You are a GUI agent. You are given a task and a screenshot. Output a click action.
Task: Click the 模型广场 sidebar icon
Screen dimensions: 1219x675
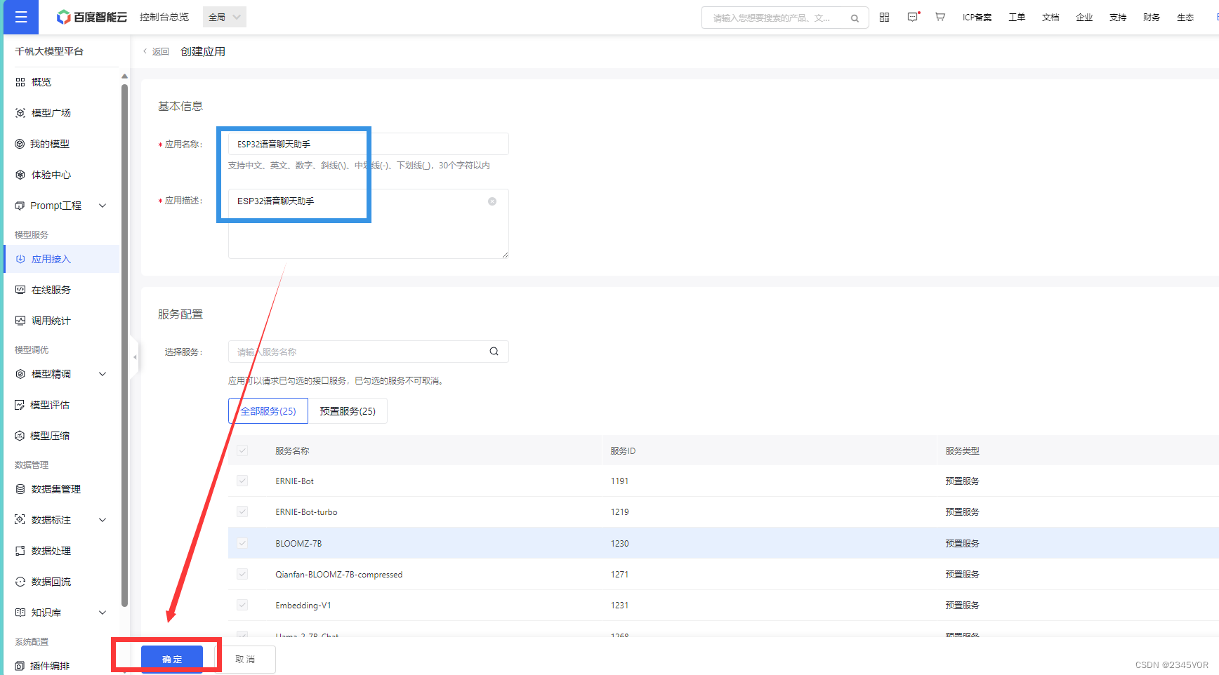click(20, 113)
